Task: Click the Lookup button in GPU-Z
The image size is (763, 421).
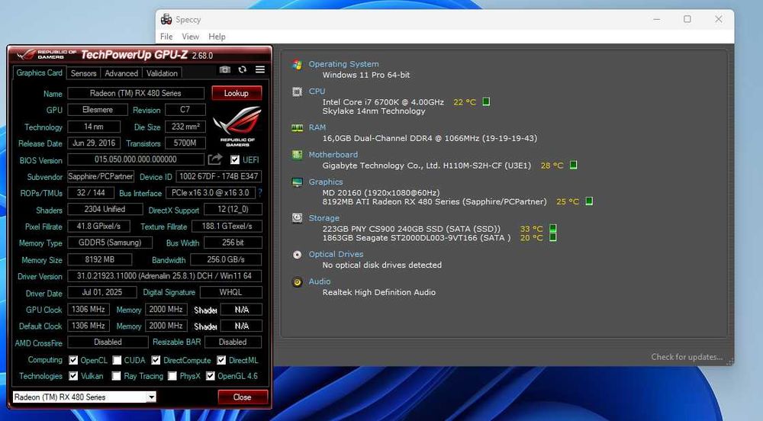Action: pos(237,93)
